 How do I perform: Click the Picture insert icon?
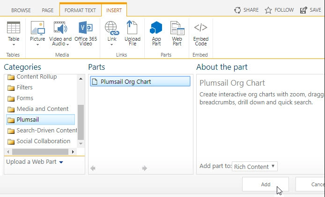(x=37, y=28)
